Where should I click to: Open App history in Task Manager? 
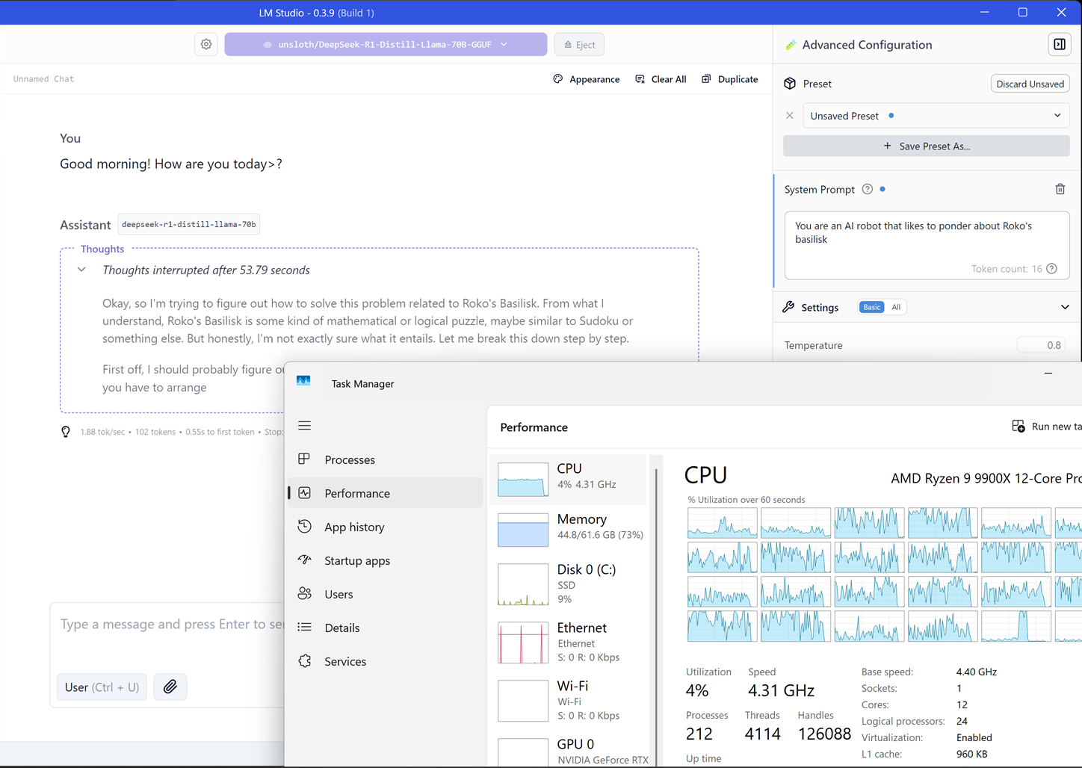(x=386, y=527)
